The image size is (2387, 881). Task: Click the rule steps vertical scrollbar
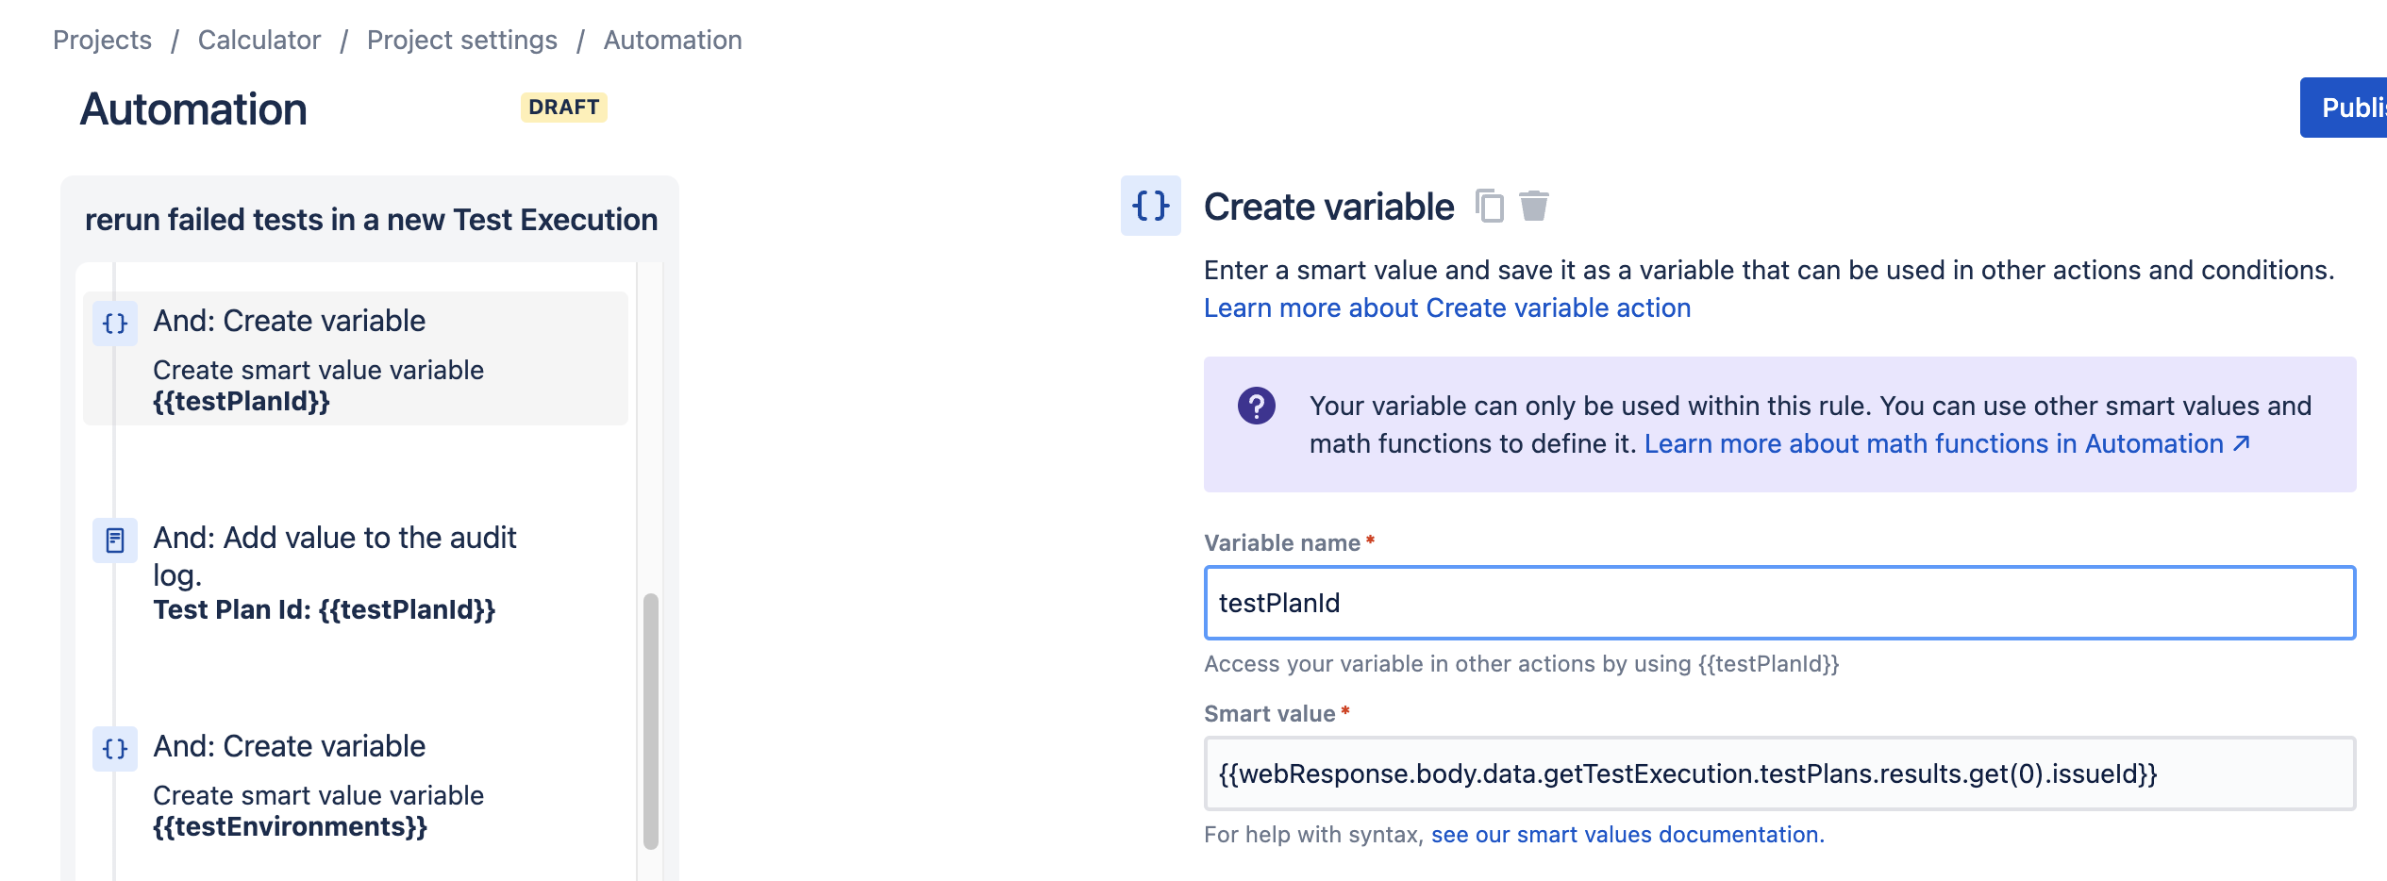tap(651, 721)
